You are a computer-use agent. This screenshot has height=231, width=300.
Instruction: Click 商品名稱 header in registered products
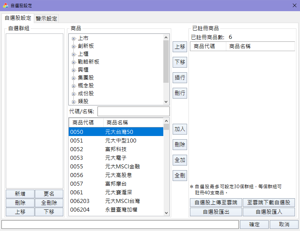pos(260,46)
